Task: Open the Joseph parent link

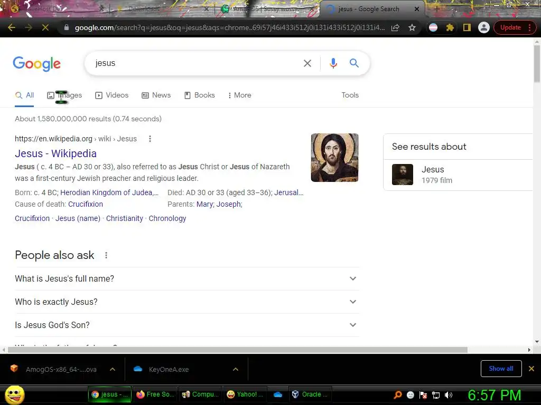Action: 229,204
